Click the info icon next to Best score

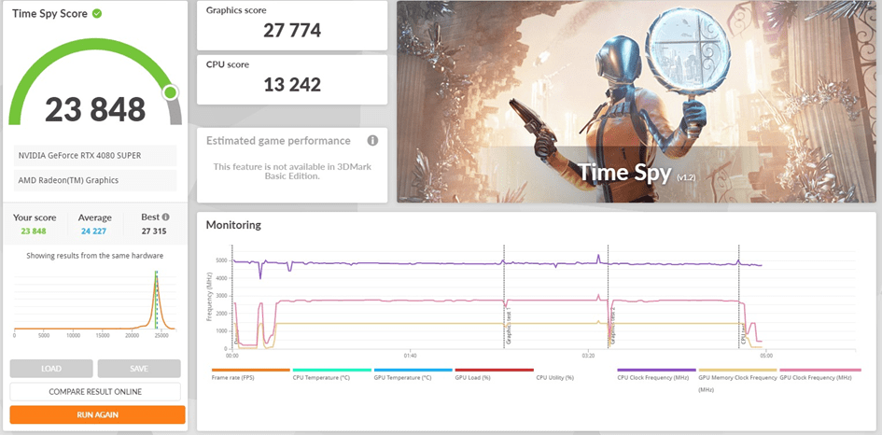[x=165, y=217]
